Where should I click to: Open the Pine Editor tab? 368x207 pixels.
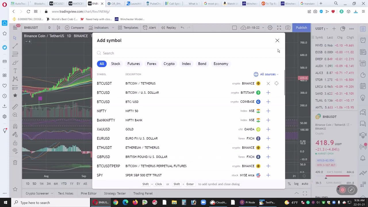click(89, 193)
